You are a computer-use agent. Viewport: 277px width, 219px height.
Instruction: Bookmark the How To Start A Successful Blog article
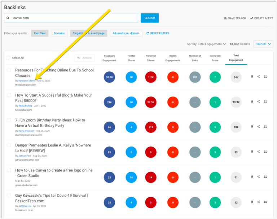(x=252, y=102)
